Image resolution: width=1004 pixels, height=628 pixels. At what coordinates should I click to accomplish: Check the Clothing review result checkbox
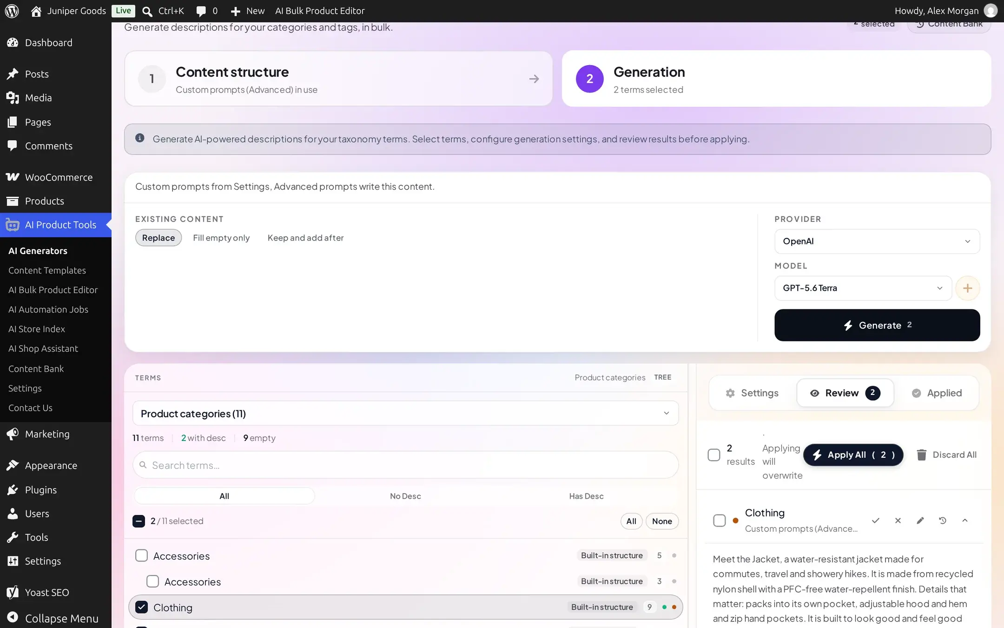pyautogui.click(x=719, y=521)
